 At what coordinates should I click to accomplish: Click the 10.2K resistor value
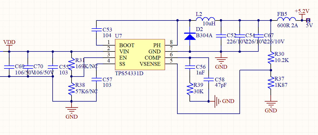coord(282,60)
